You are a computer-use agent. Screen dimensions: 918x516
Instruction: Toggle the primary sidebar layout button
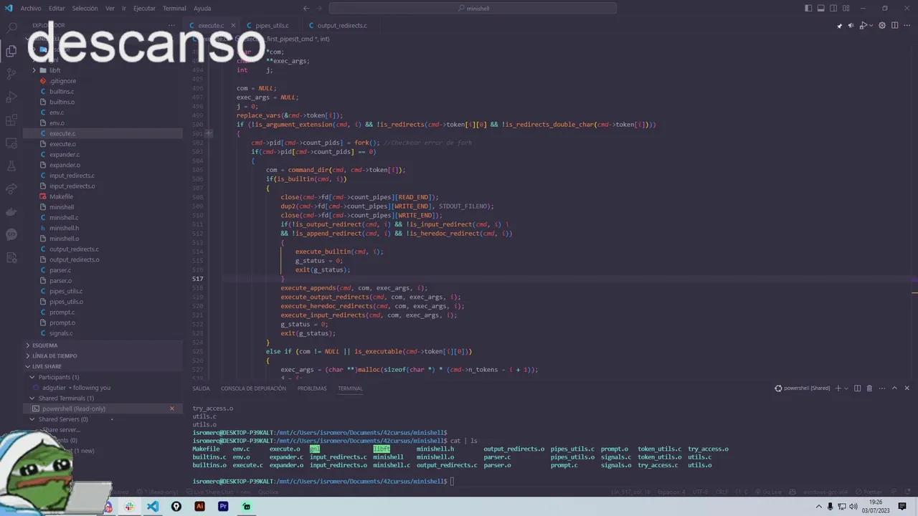click(x=808, y=9)
